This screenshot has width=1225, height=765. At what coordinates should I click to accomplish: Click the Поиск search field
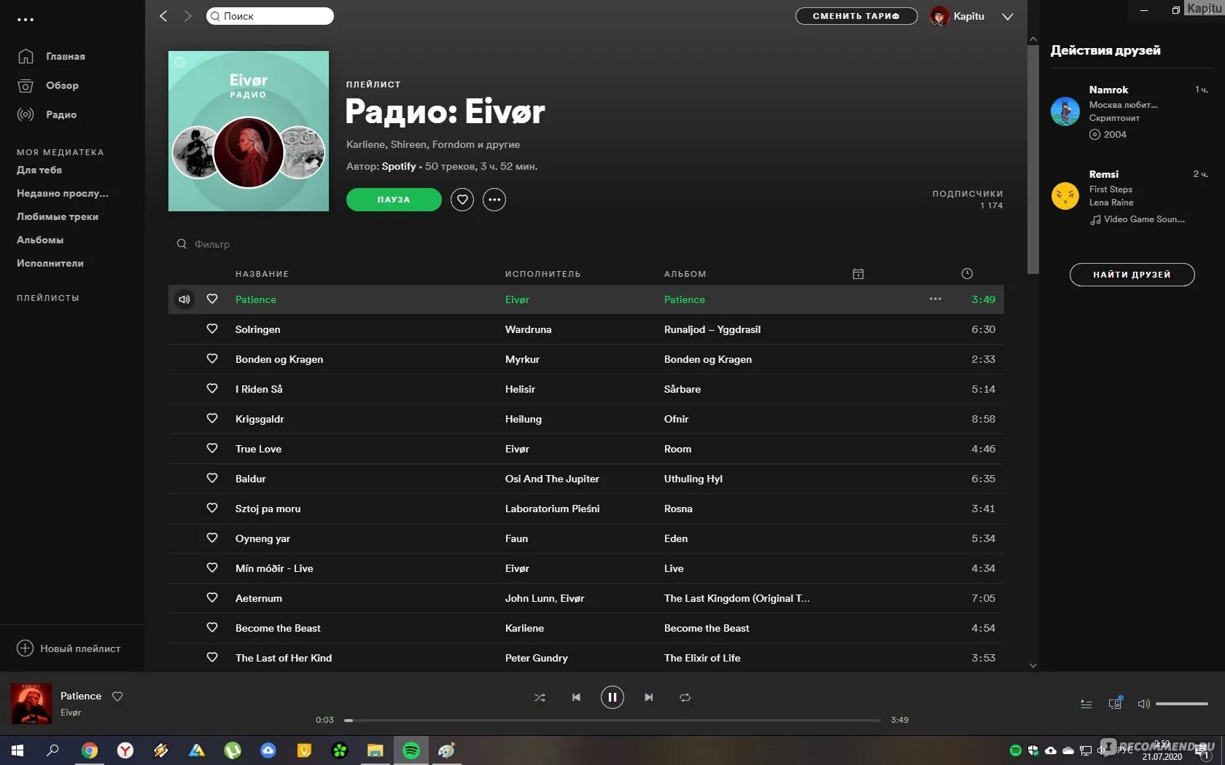click(270, 16)
